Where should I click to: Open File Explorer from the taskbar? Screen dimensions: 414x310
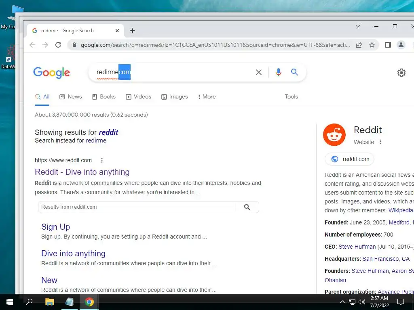tap(49, 302)
